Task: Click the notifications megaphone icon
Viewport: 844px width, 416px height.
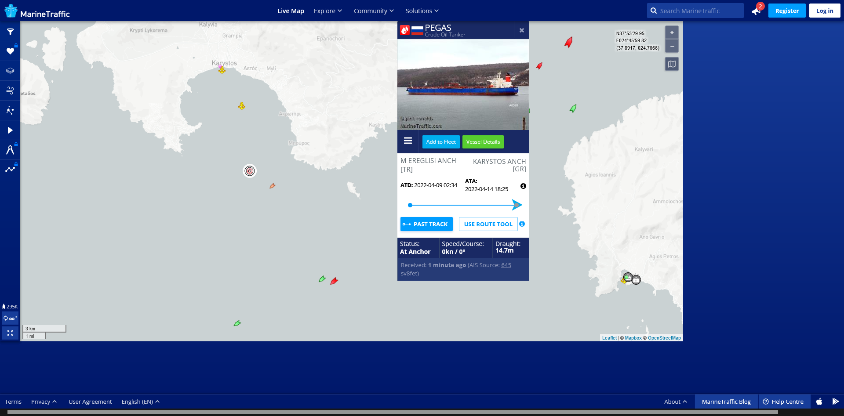Action: click(756, 11)
